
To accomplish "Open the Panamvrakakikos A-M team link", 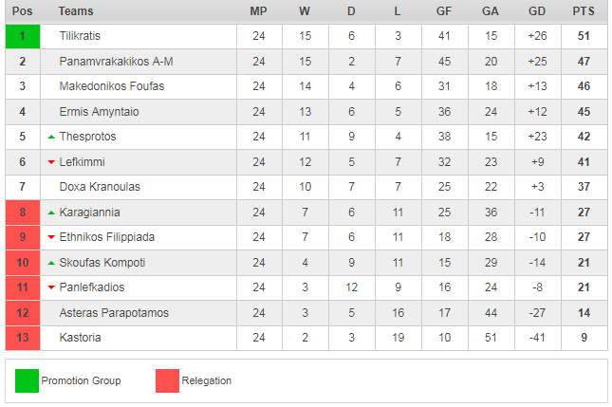I will (116, 62).
